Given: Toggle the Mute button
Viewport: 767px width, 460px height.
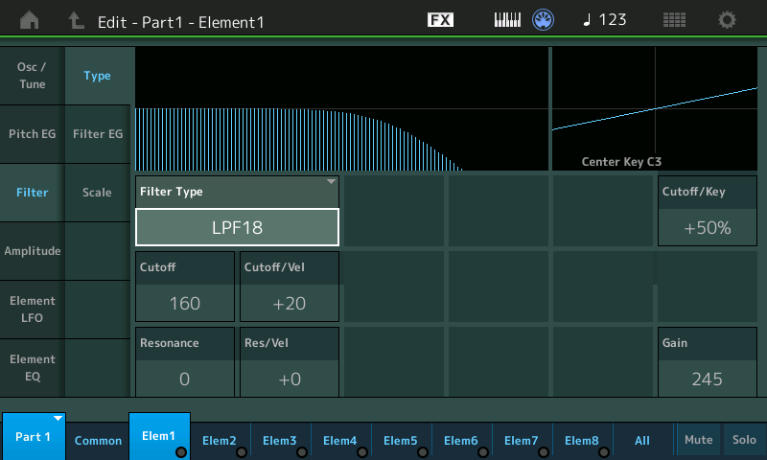Looking at the screenshot, I should [x=698, y=440].
